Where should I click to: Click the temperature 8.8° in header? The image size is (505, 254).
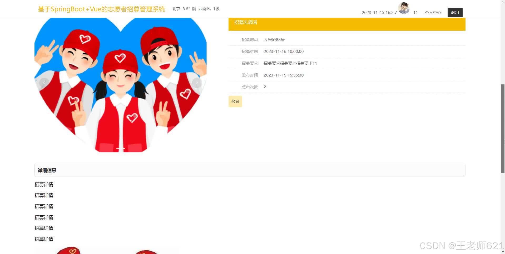click(x=186, y=9)
